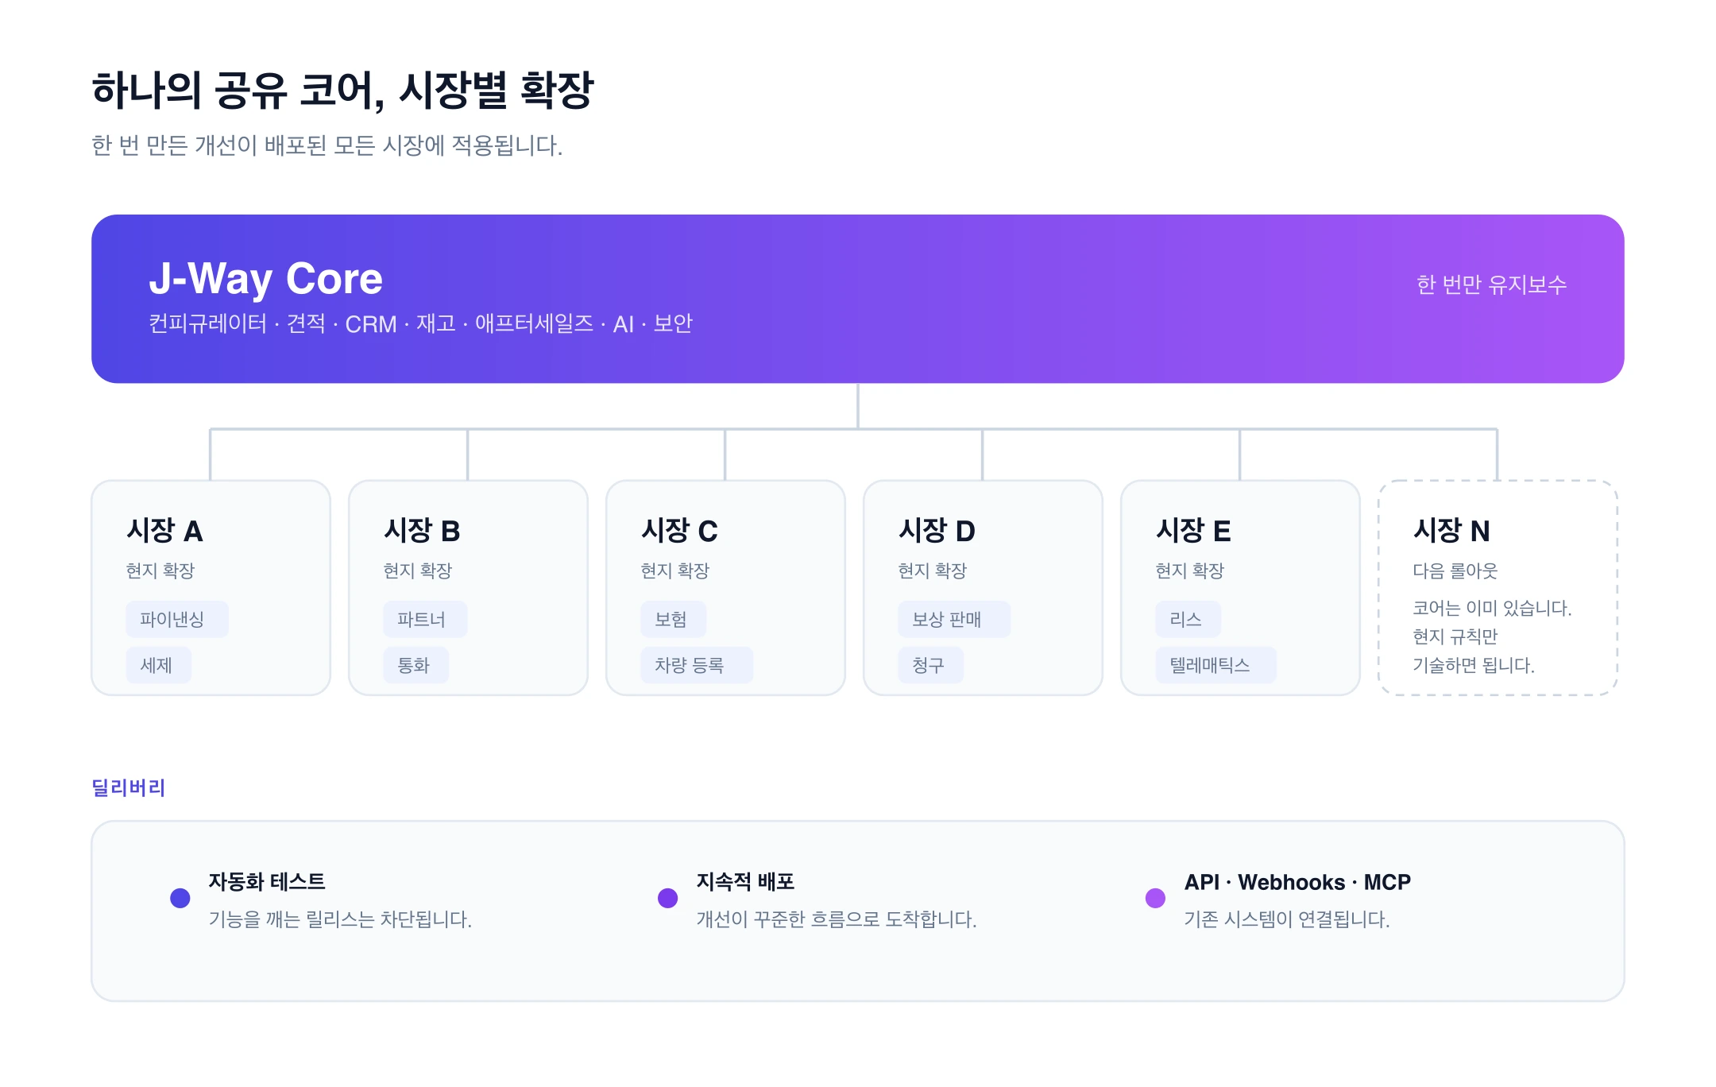Click the blue dot beside '자동화 테스트'
1716x1087 pixels.
point(180,898)
